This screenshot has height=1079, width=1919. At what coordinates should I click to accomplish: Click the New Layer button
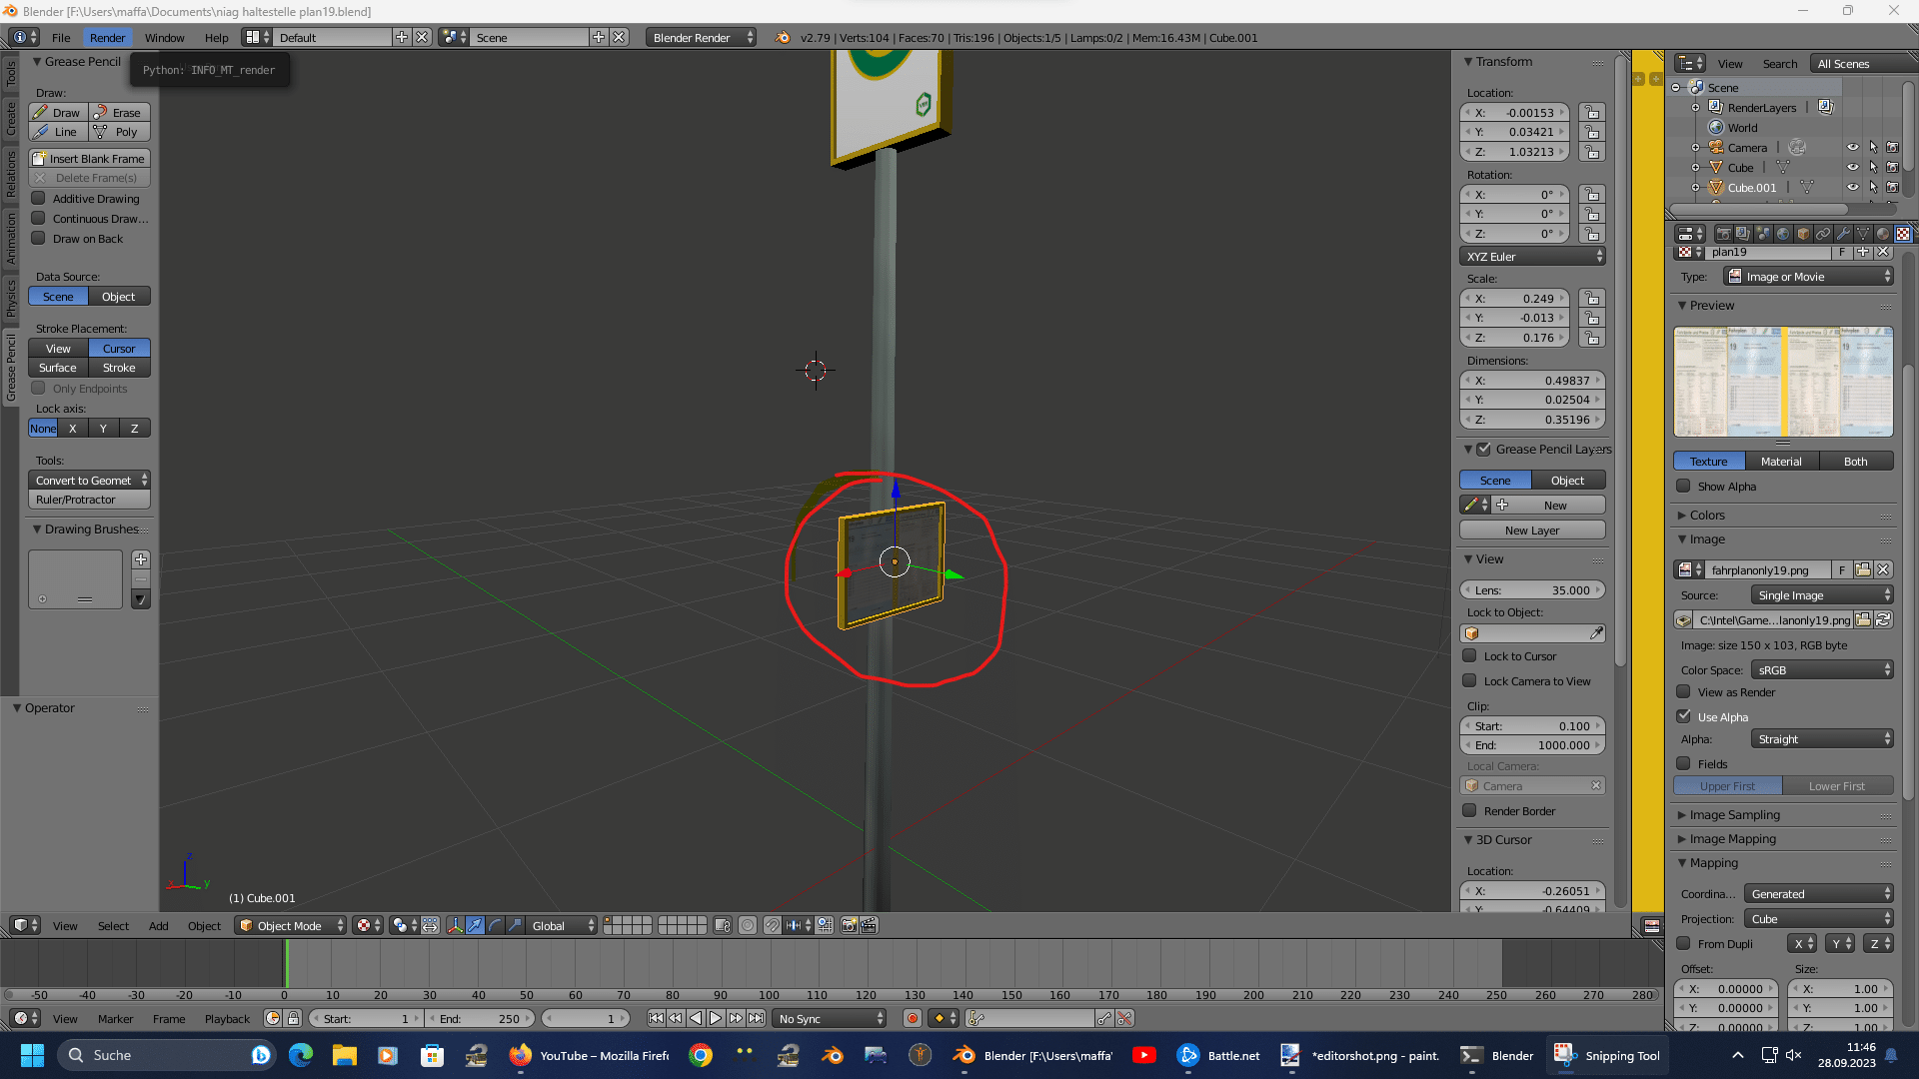tap(1532, 531)
